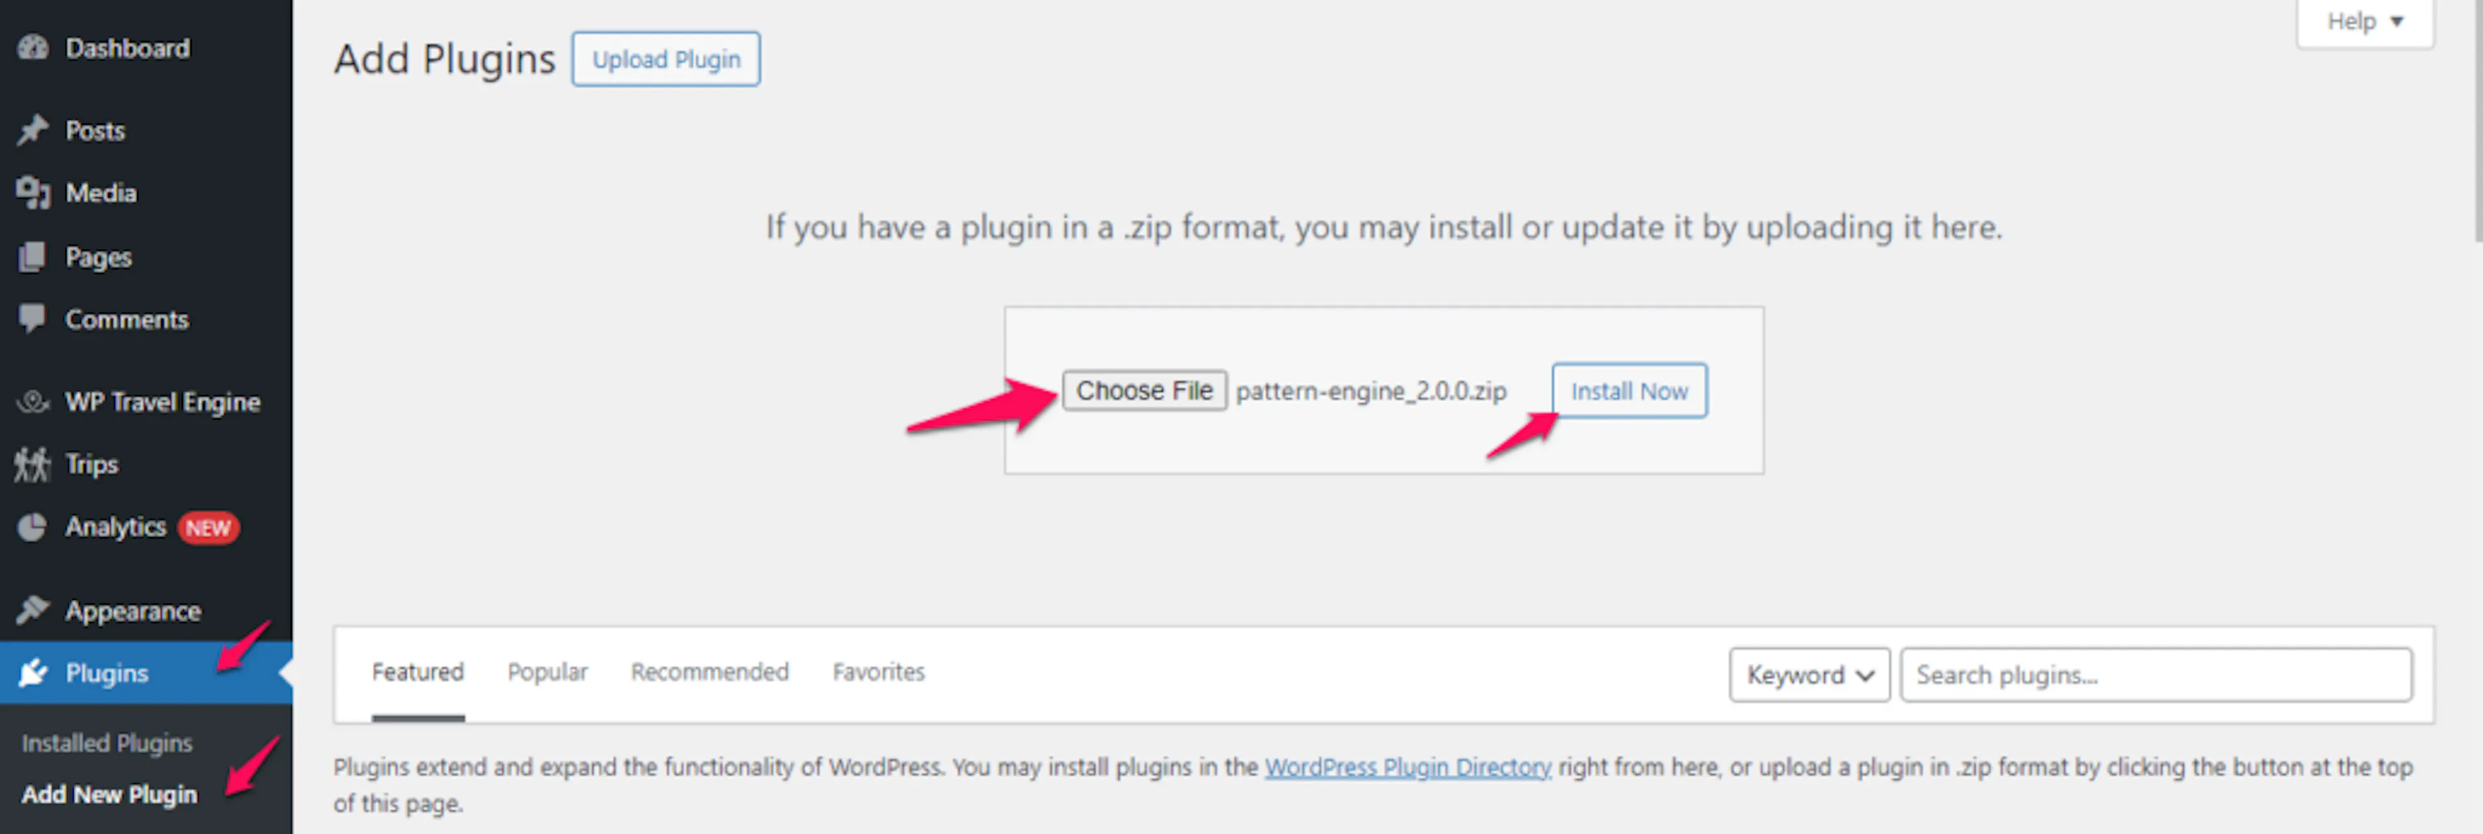This screenshot has height=834, width=2483.
Task: Focus the Search plugins input field
Action: point(2156,675)
